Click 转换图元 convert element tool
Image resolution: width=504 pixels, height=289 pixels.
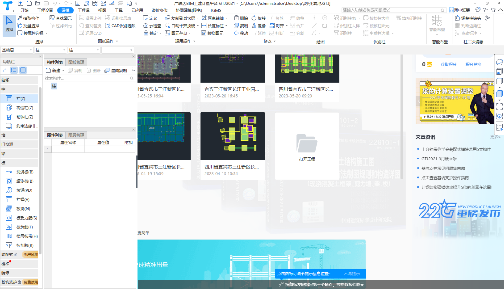tap(212, 33)
